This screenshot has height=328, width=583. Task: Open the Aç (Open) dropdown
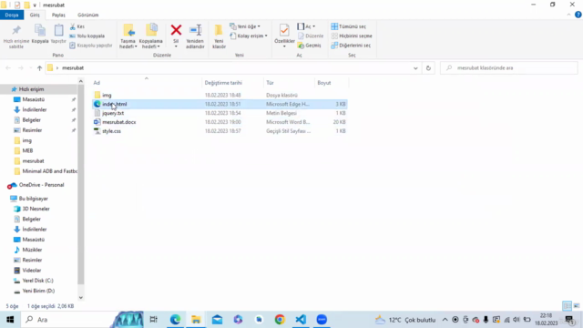[x=306, y=26]
